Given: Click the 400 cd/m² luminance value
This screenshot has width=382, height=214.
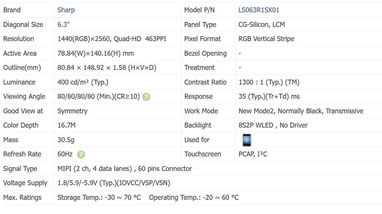Looking at the screenshot, I should (x=83, y=82).
